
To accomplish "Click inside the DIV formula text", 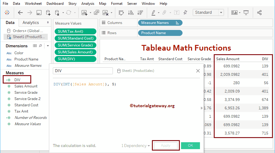I will (x=85, y=84).
